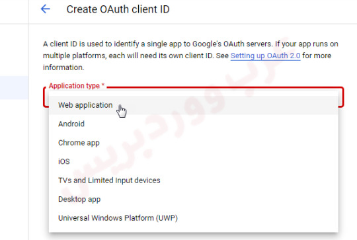Select the Chrome app option

193,143
